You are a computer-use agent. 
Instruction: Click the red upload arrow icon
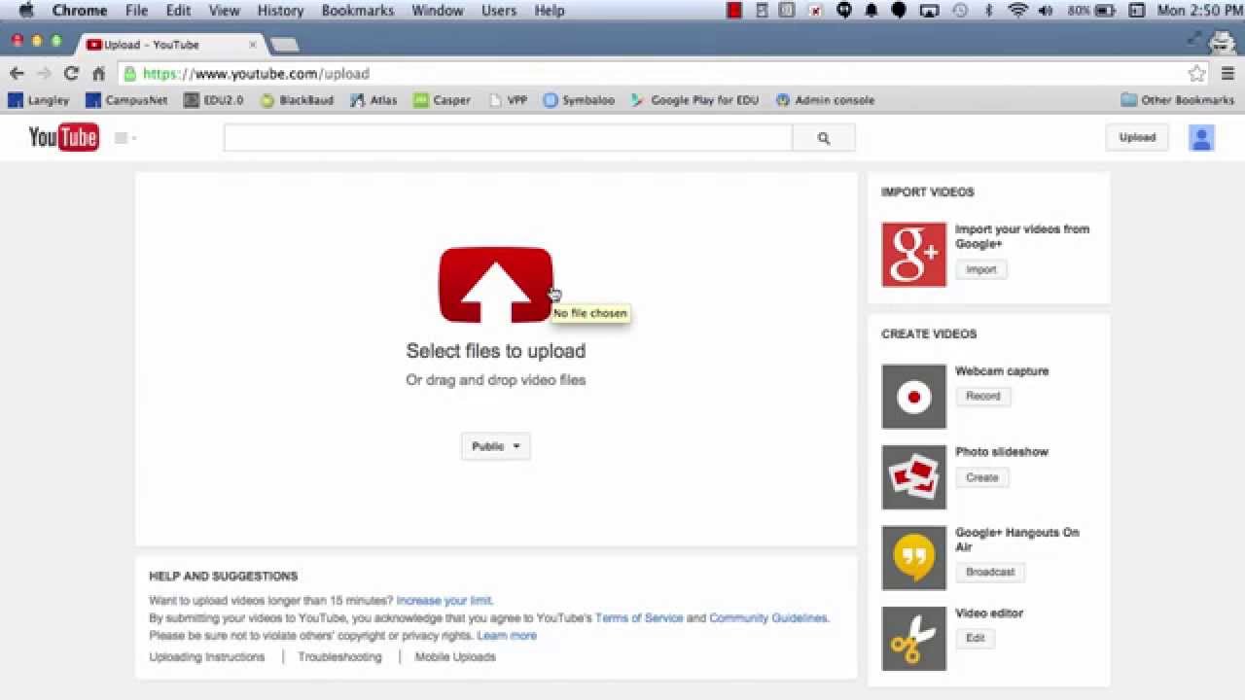[496, 285]
